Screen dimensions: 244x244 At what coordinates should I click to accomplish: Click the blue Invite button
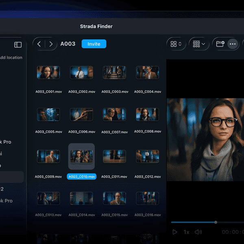[x=94, y=44]
